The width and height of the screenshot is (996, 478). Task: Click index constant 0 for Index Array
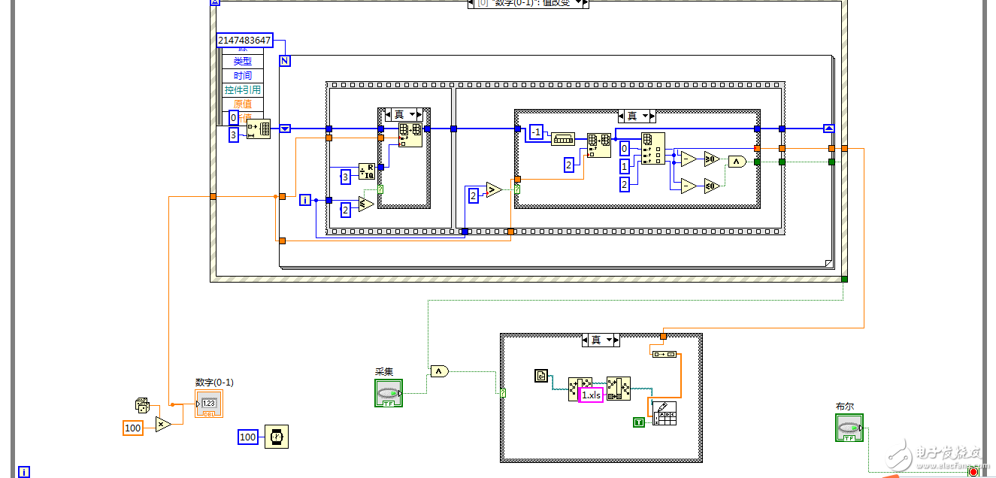point(624,148)
